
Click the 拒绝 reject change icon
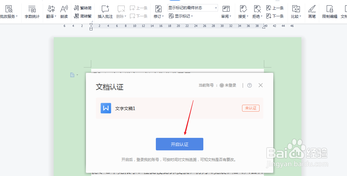[x=257, y=9]
